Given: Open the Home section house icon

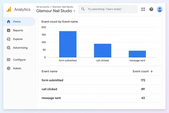Looking at the screenshot, I should (x=8, y=22).
